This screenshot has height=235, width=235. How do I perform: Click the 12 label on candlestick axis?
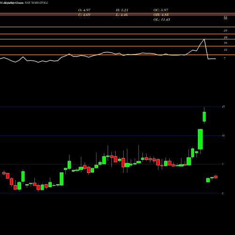(x=223, y=135)
